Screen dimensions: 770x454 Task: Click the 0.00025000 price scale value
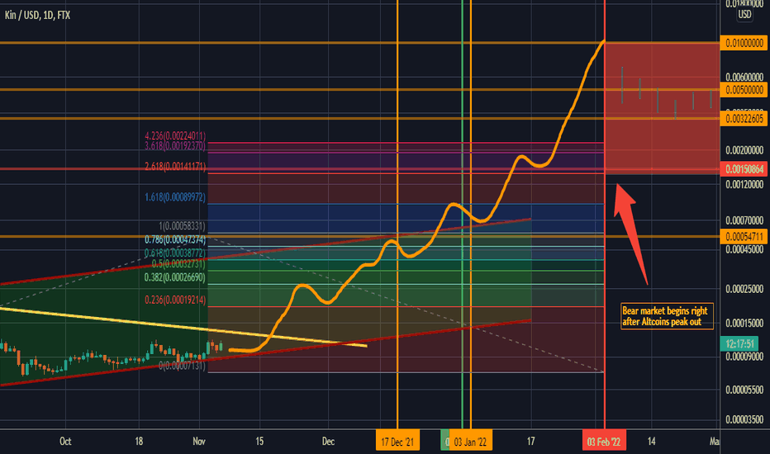[744, 289]
